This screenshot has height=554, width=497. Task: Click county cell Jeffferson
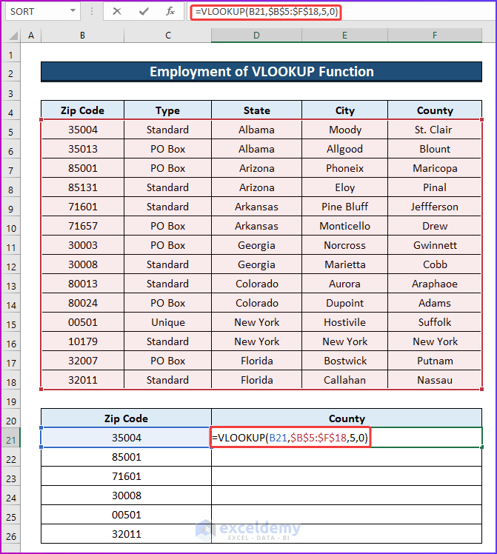click(435, 207)
